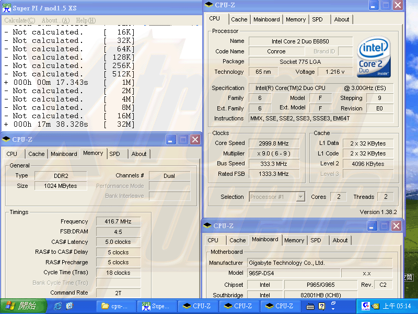Click the Command Rate value 2T
Image resolution: width=418 pixels, height=314 pixels.
(118, 293)
